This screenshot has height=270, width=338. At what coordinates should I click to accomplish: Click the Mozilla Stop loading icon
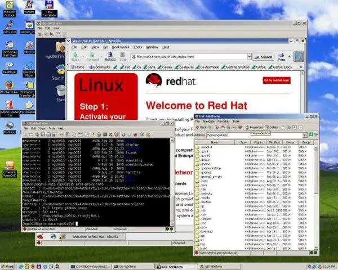tap(123, 56)
